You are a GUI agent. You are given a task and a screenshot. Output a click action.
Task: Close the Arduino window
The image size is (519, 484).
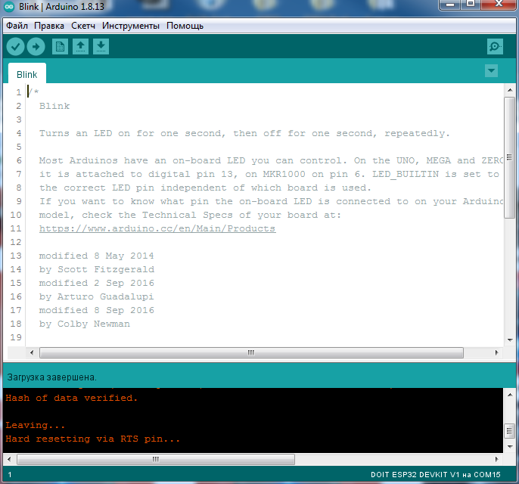(x=499, y=5)
